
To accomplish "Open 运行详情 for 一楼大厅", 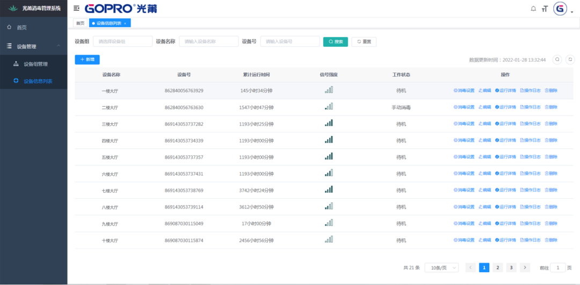I will 505,90.
